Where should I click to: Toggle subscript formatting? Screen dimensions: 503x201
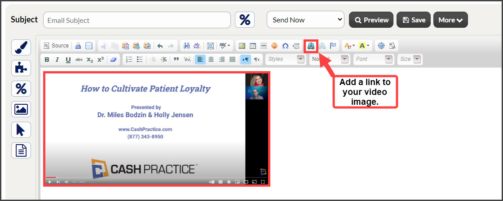pyautogui.click(x=90, y=59)
